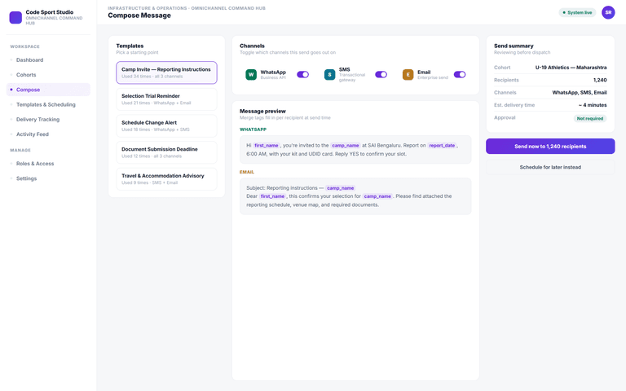Choose Travel & Accommodation Advisory template
Viewport: 626px width, 391px height.
coord(166,178)
